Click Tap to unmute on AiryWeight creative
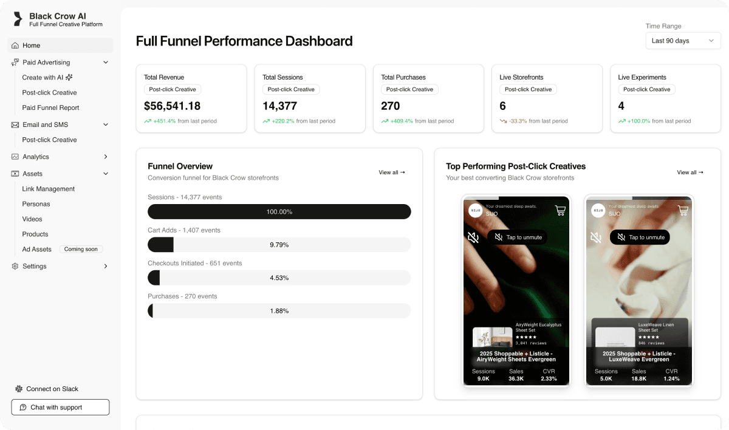Screen dimensions: 729x430 tap(517, 237)
